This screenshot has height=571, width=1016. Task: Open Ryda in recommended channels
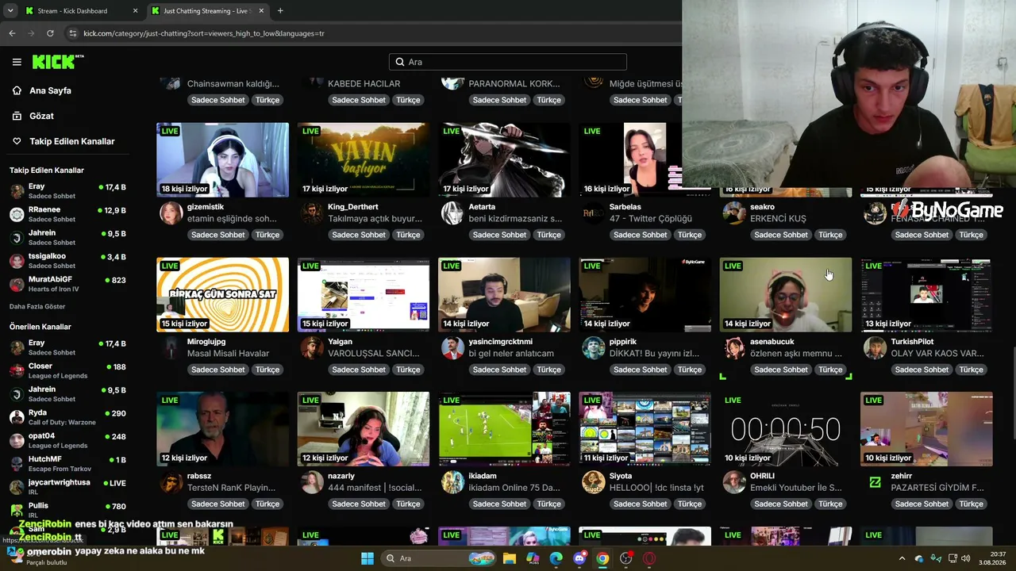point(67,417)
